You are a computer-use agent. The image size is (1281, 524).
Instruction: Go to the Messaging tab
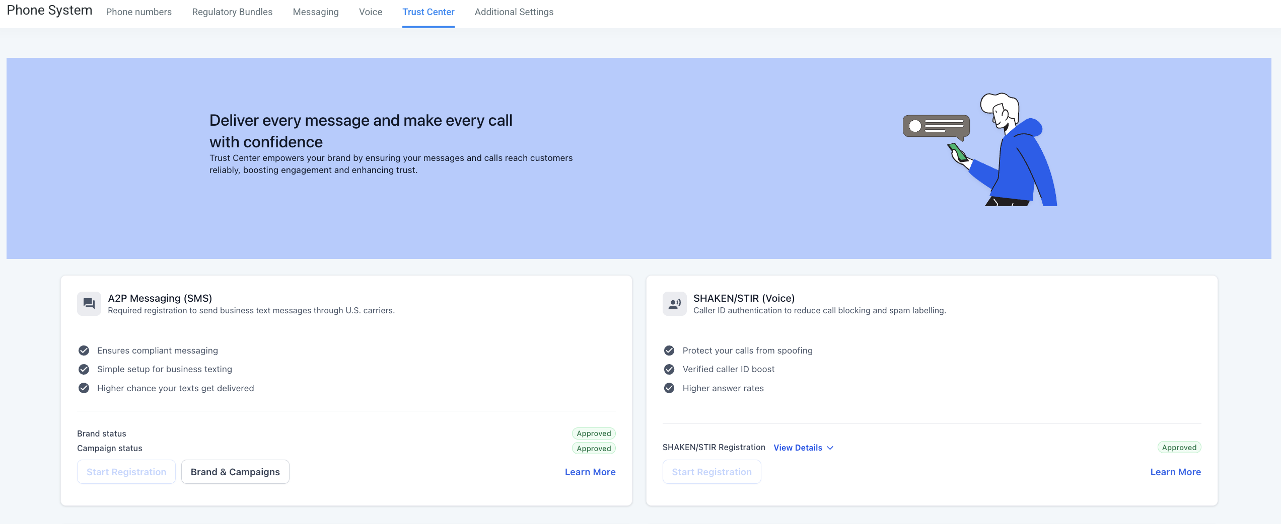316,12
